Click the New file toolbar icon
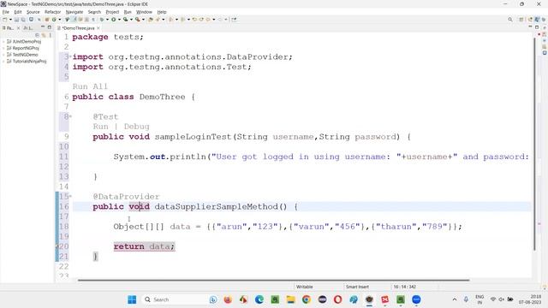Image resolution: width=548 pixels, height=308 pixels. pos(5,20)
